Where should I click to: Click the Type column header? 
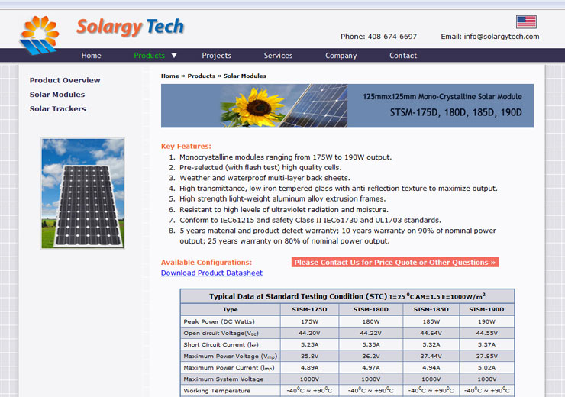coord(231,309)
